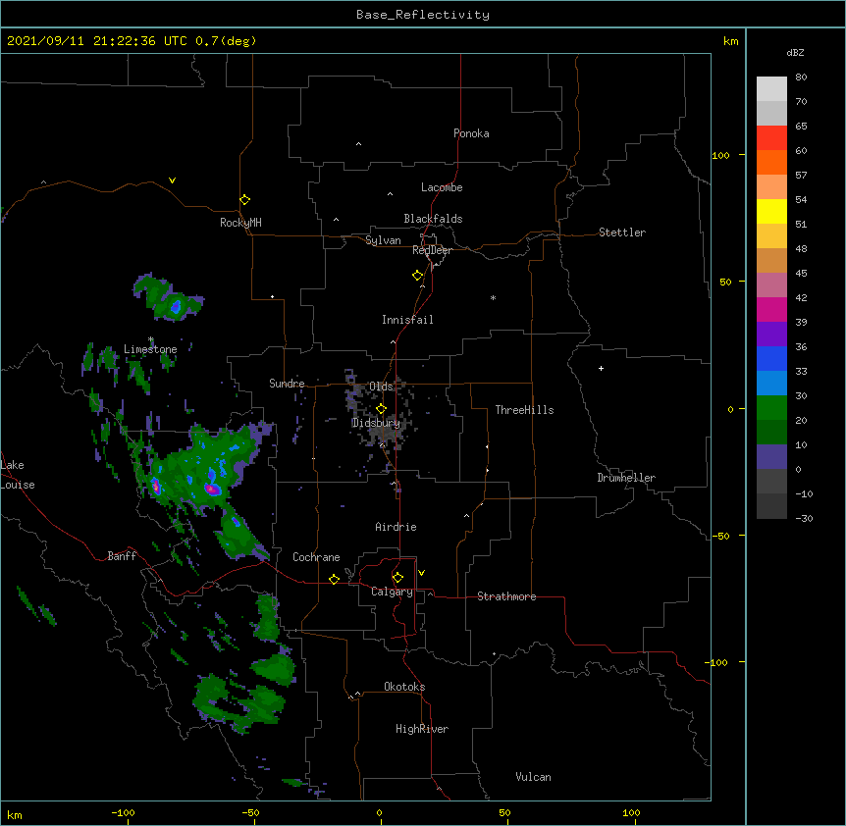Click the yellow diamond marker under Cochrane
The image size is (846, 826).
click(x=334, y=579)
